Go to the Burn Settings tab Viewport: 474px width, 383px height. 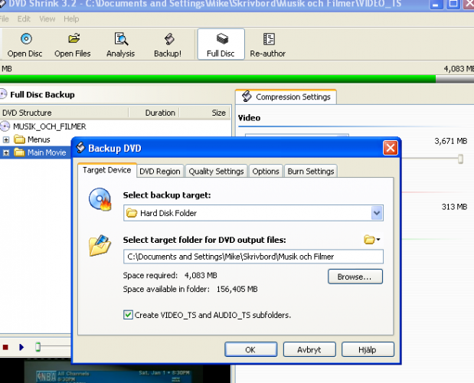(x=310, y=172)
